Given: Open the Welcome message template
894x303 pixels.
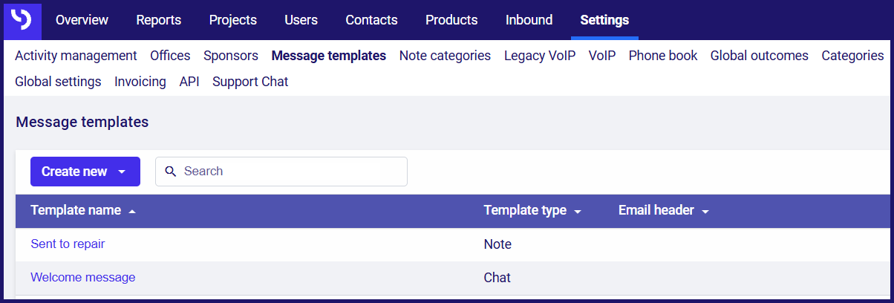Looking at the screenshot, I should click(x=82, y=277).
